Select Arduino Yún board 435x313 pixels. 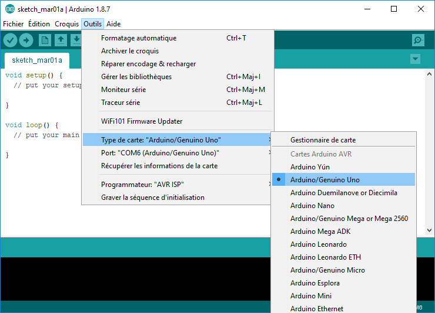point(343,167)
